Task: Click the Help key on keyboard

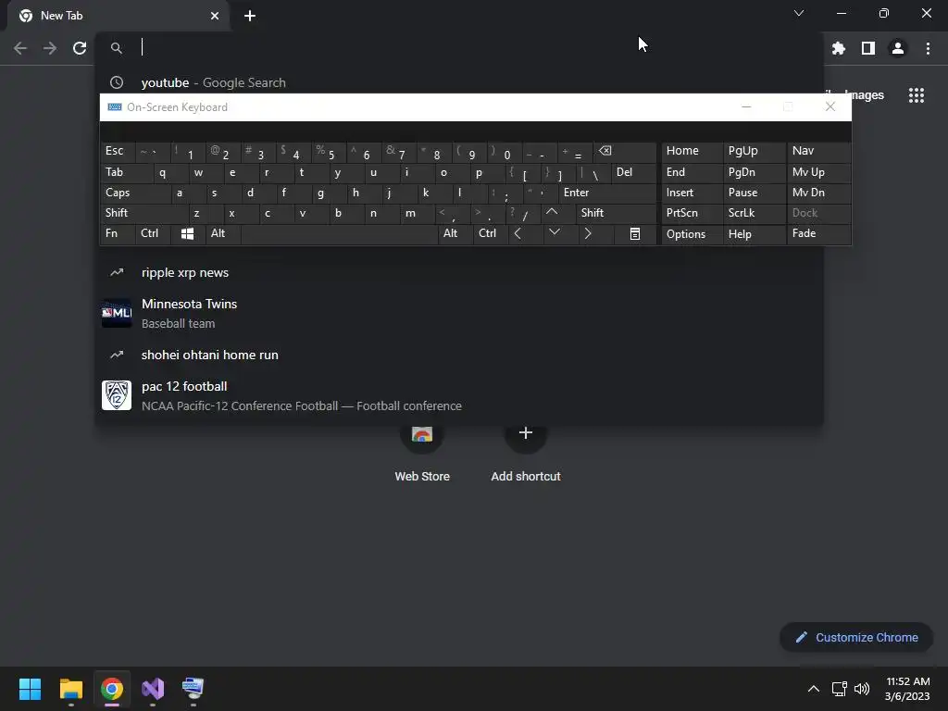Action: pyautogui.click(x=754, y=234)
